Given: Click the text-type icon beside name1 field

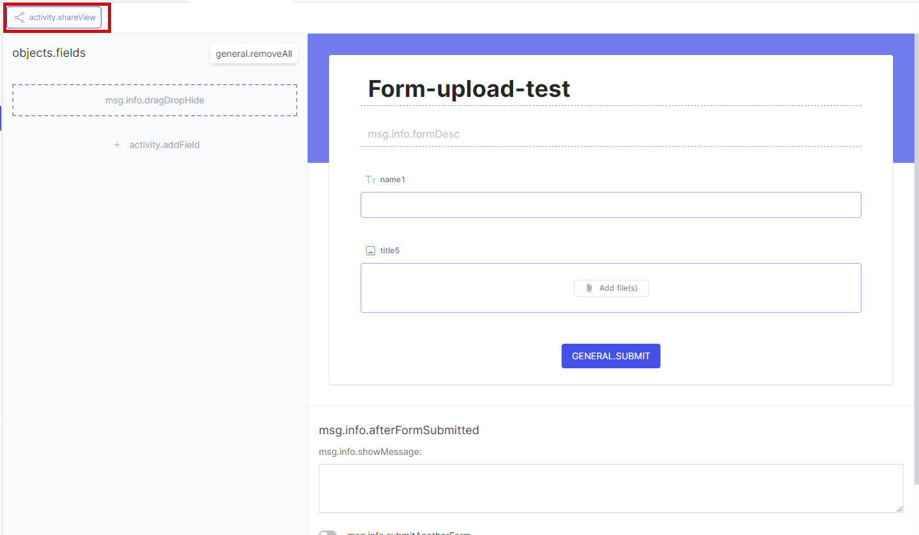Looking at the screenshot, I should tap(370, 179).
